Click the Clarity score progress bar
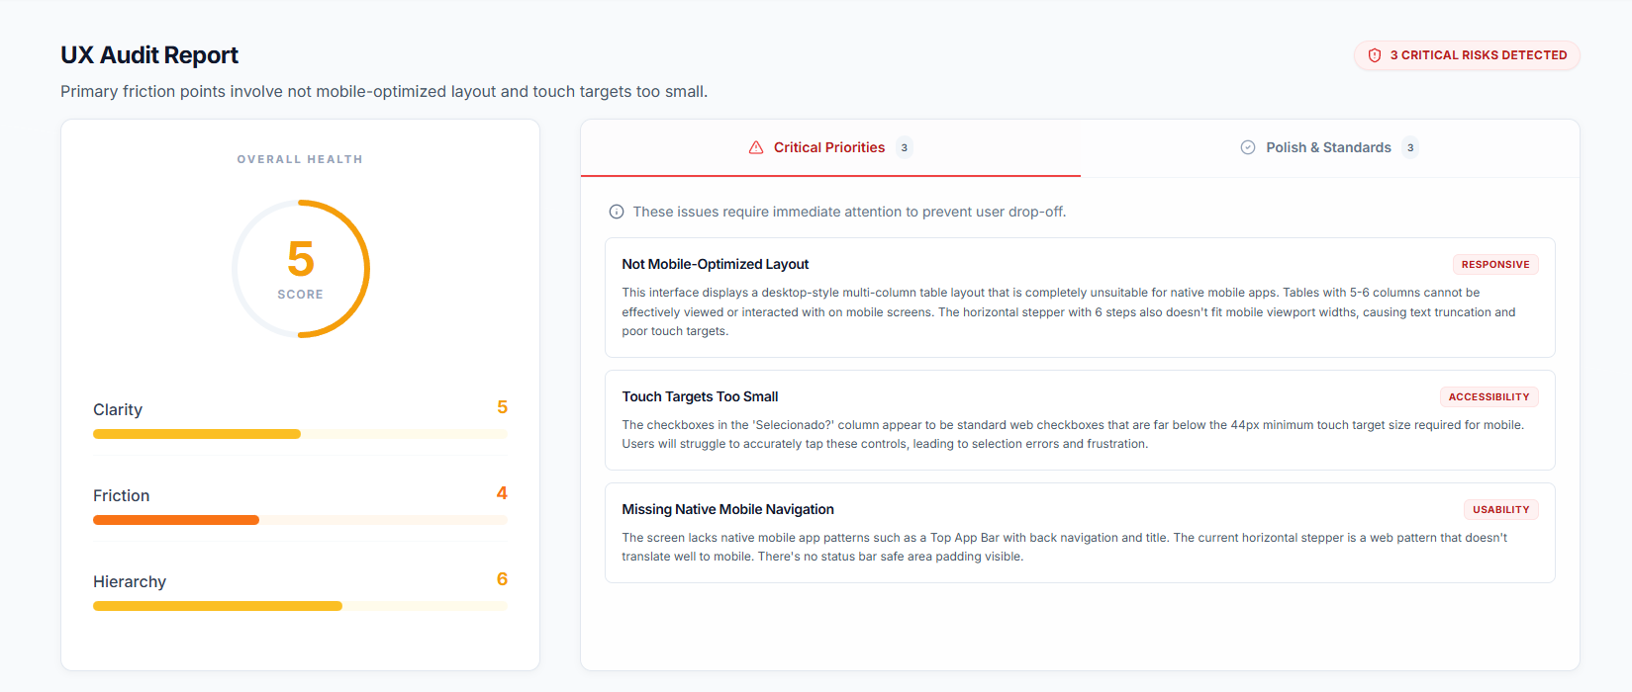This screenshot has height=692, width=1632. coord(300,434)
